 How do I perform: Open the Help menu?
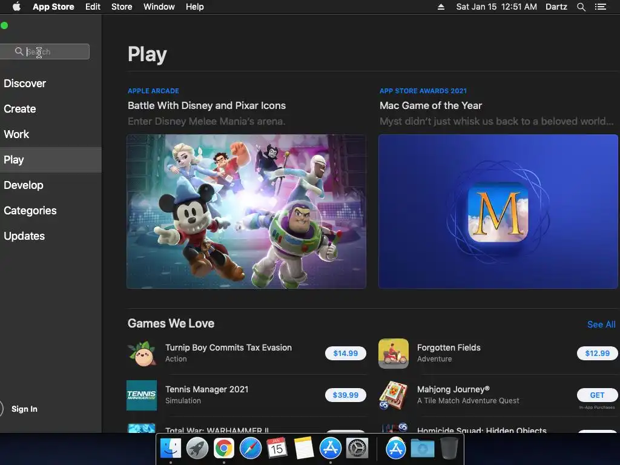pyautogui.click(x=195, y=7)
